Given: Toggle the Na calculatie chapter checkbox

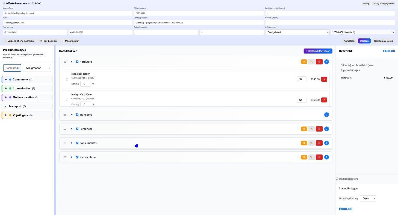Looking at the screenshot, I should pyautogui.click(x=77, y=157).
